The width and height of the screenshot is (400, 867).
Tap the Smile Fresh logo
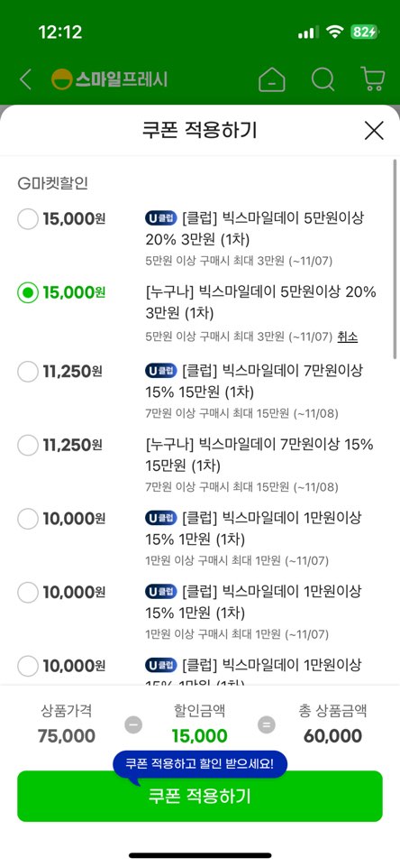(x=109, y=79)
